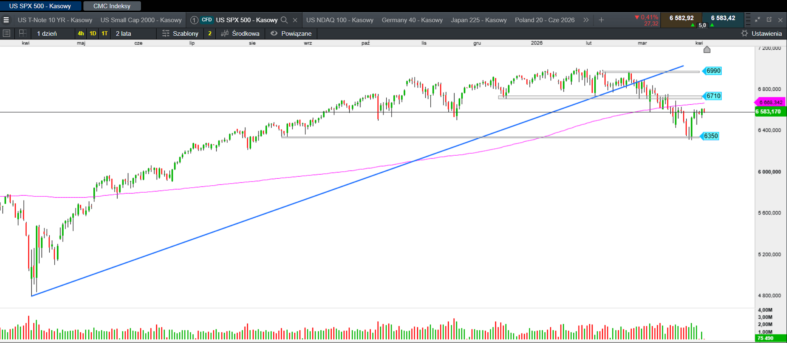787x343 pixels.
Task: Click the buy price 6 583,42 button
Action: (723, 18)
